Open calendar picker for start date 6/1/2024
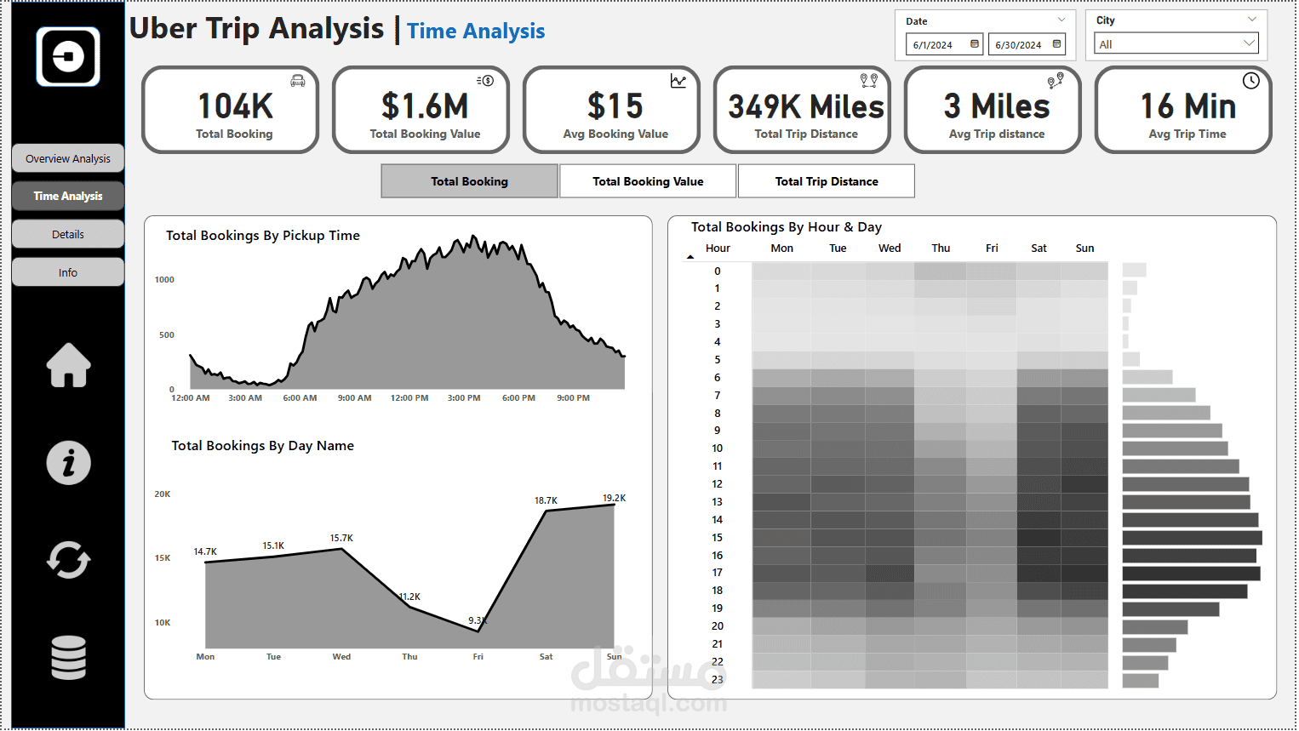 (975, 44)
